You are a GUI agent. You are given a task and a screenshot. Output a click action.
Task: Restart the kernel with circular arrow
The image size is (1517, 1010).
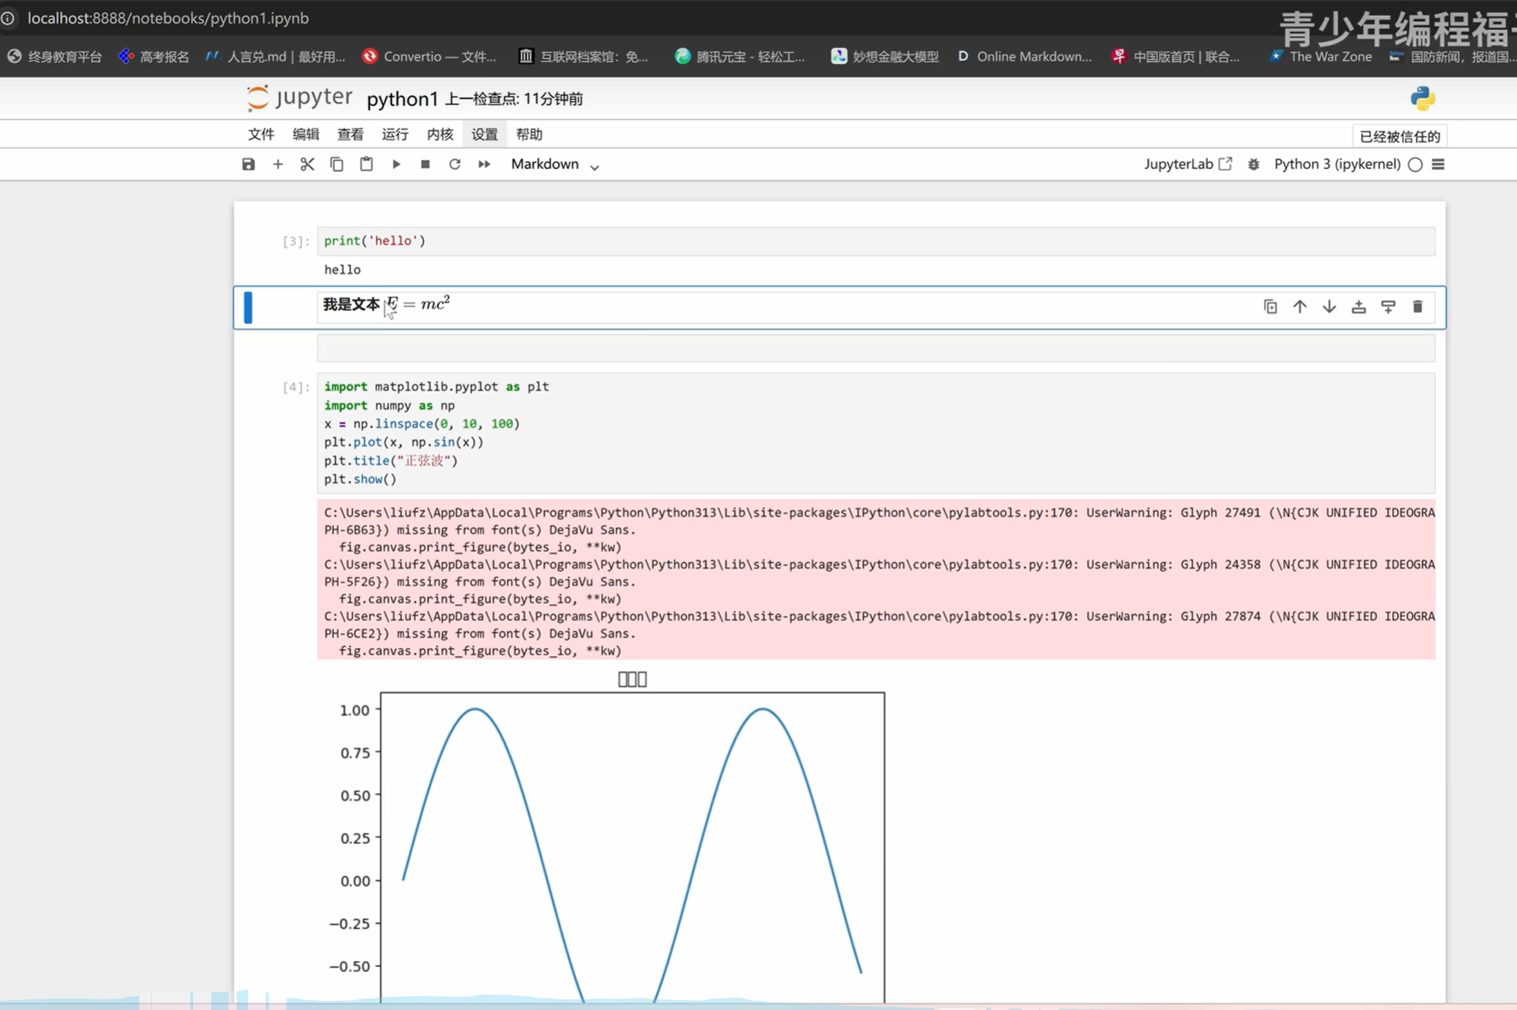pyautogui.click(x=455, y=165)
